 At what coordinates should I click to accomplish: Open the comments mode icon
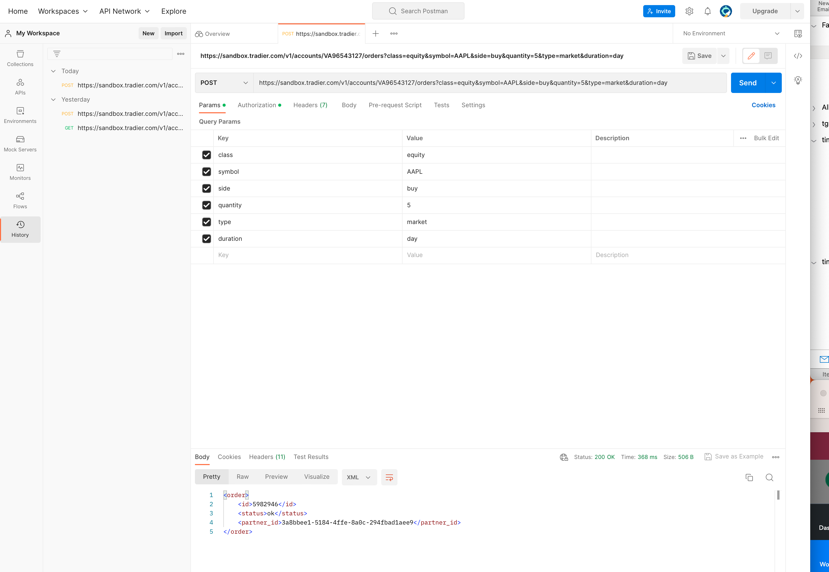click(x=768, y=56)
